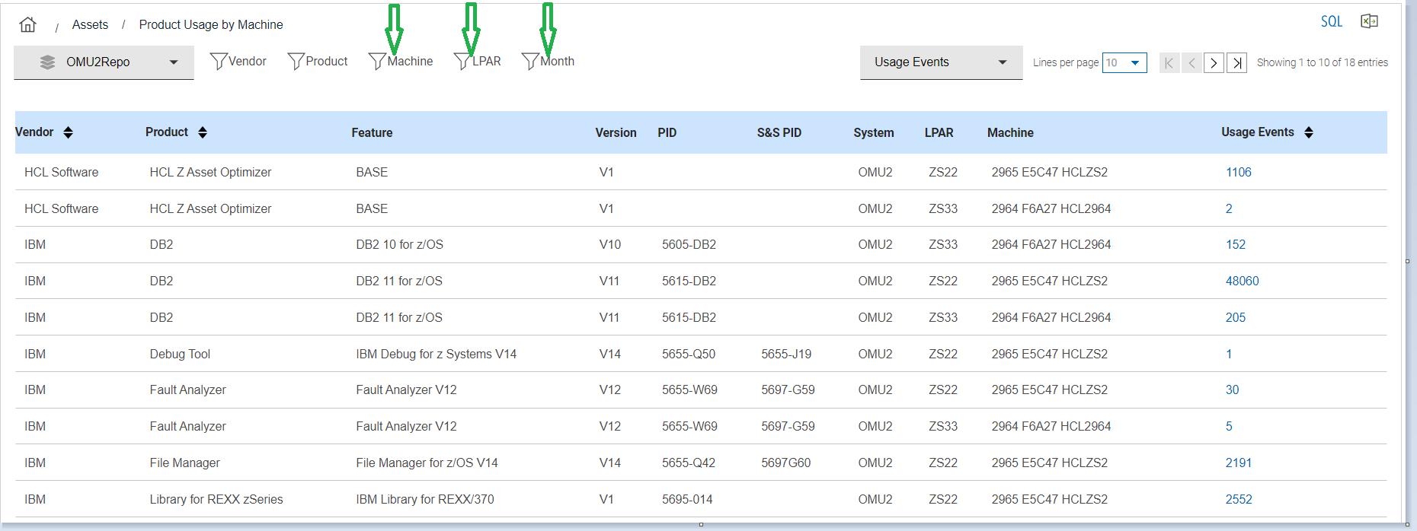This screenshot has width=1417, height=531.
Task: Jump to the first page
Action: pos(1169,62)
